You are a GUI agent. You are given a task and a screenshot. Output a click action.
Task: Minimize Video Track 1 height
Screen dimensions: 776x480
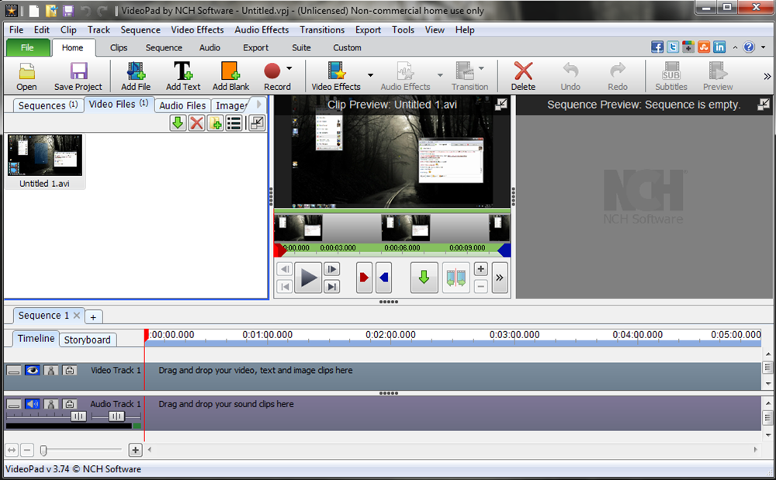click(13, 370)
